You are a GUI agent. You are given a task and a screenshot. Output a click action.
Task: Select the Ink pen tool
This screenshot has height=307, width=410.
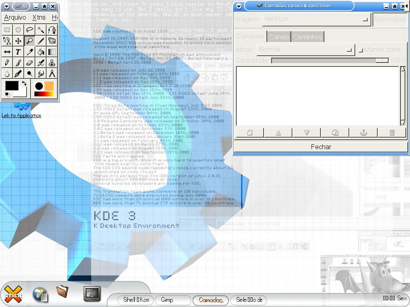pos(18,74)
